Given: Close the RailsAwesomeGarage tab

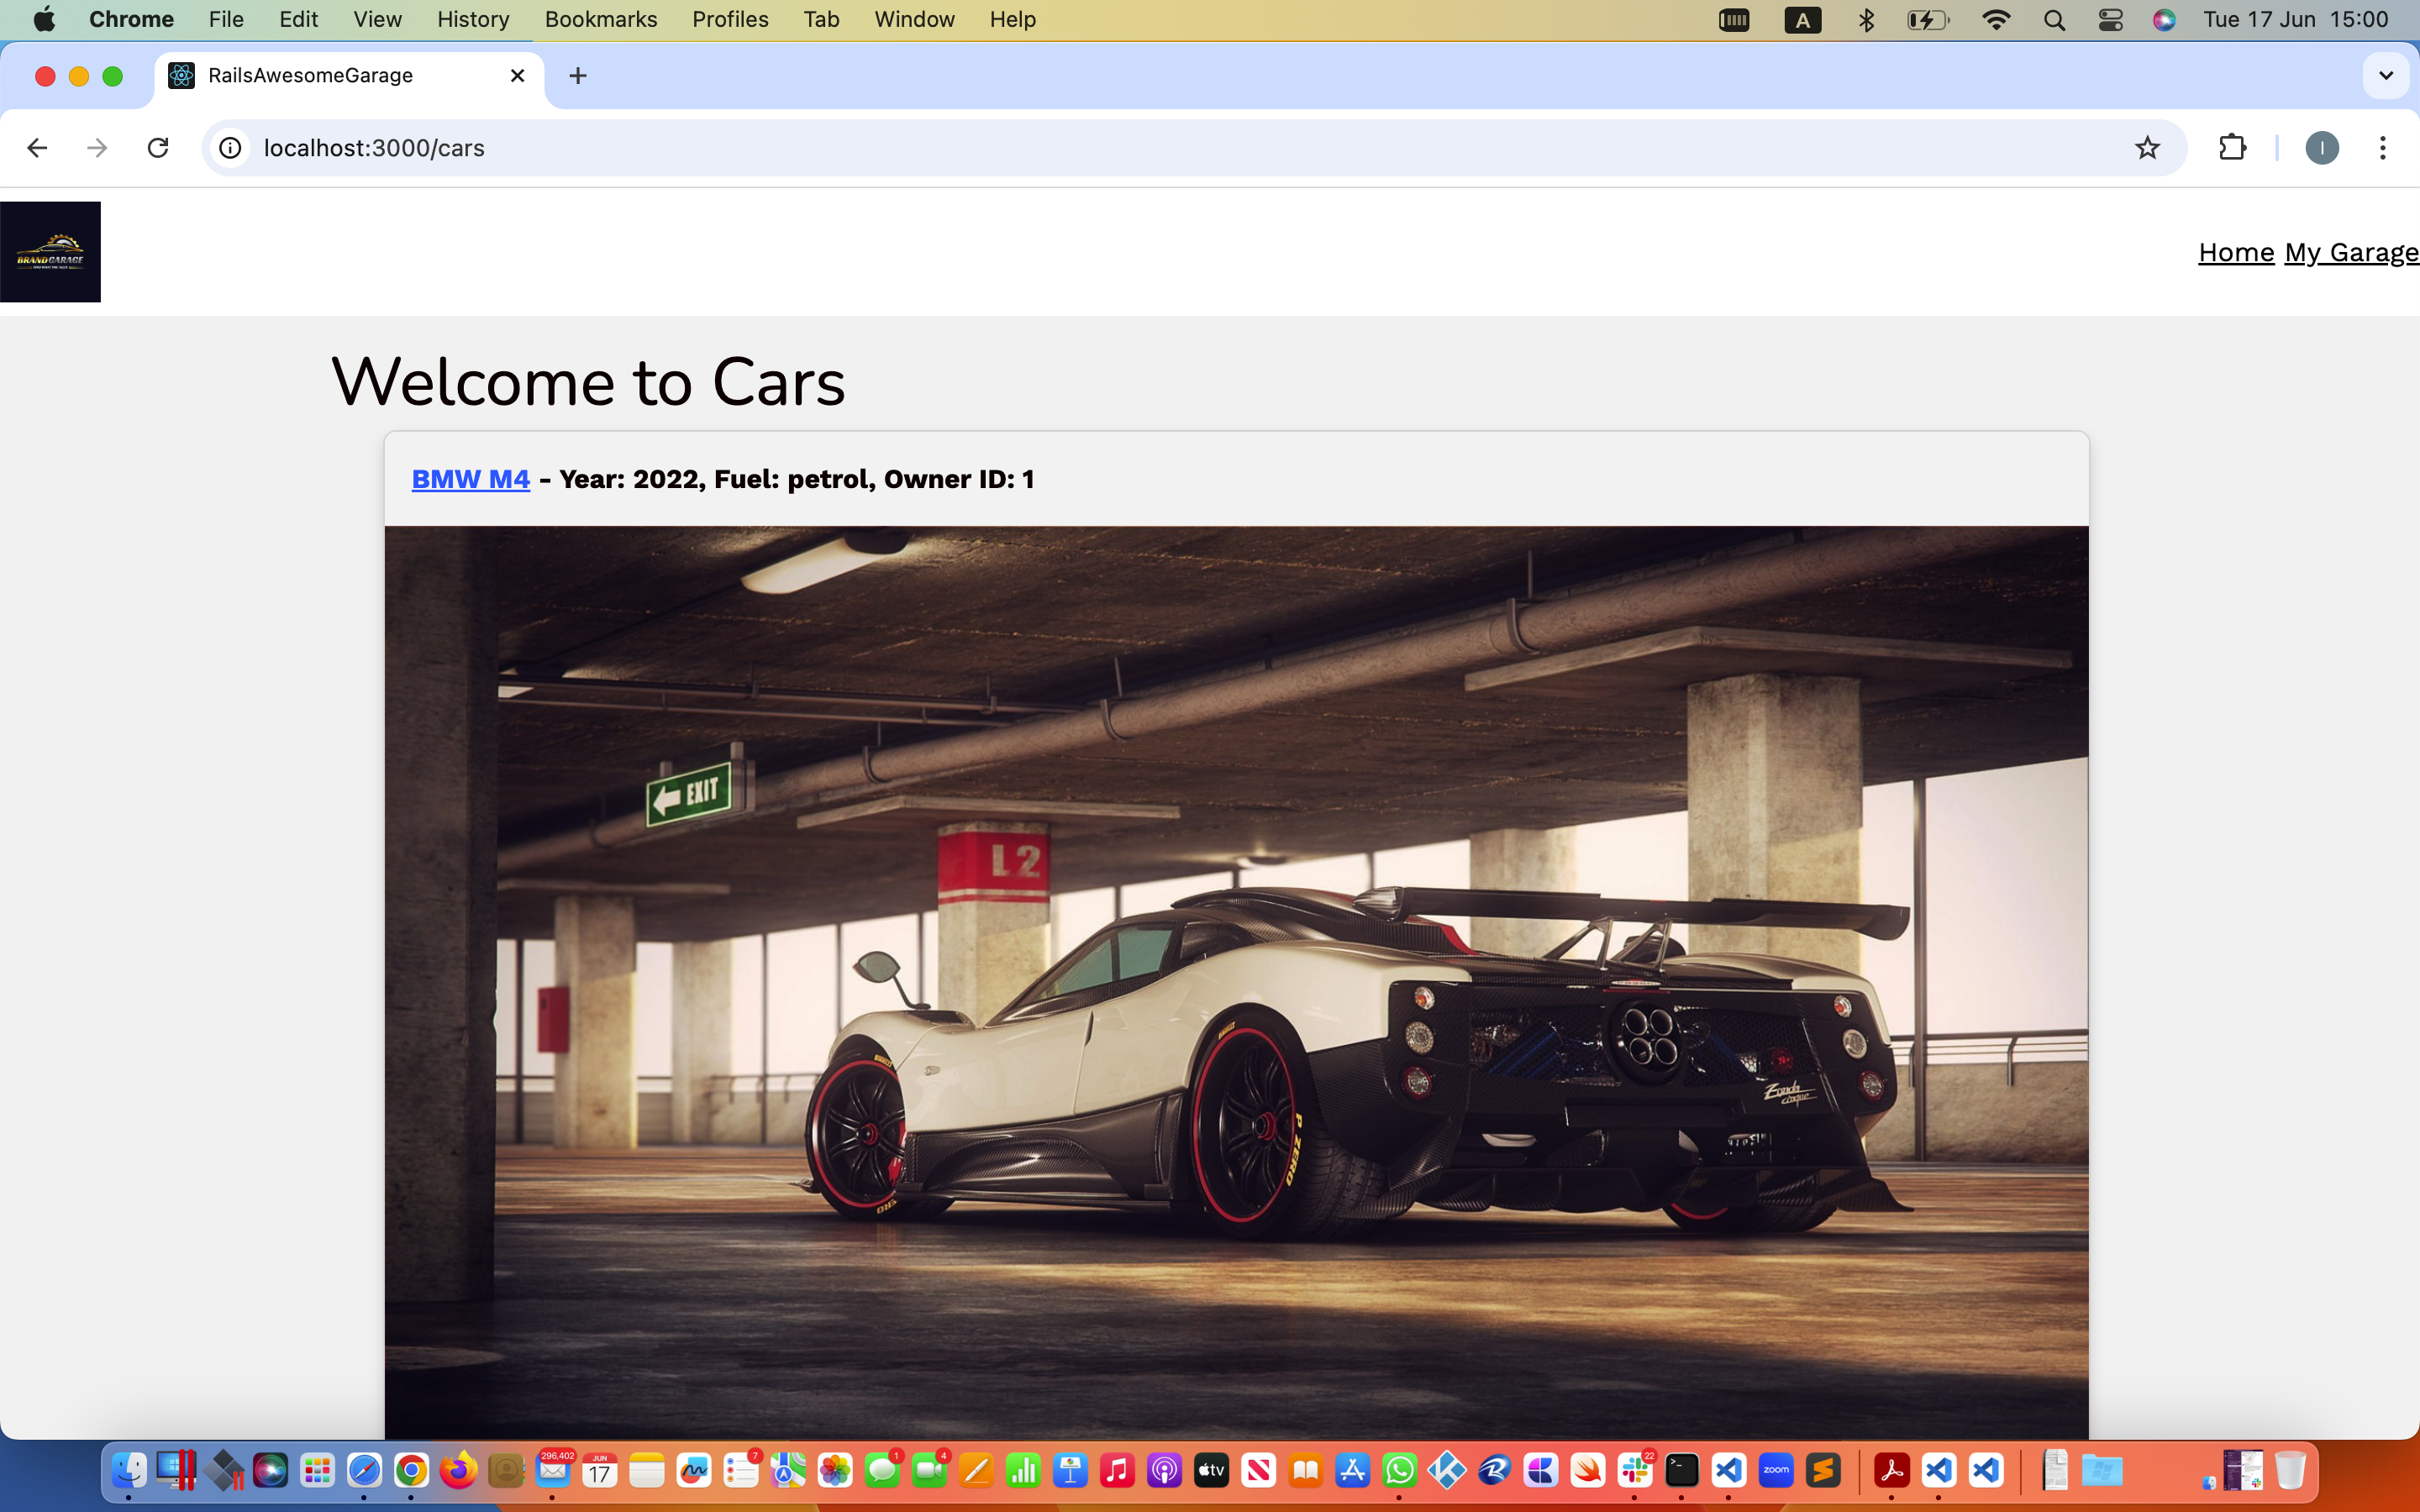Looking at the screenshot, I should coord(517,76).
